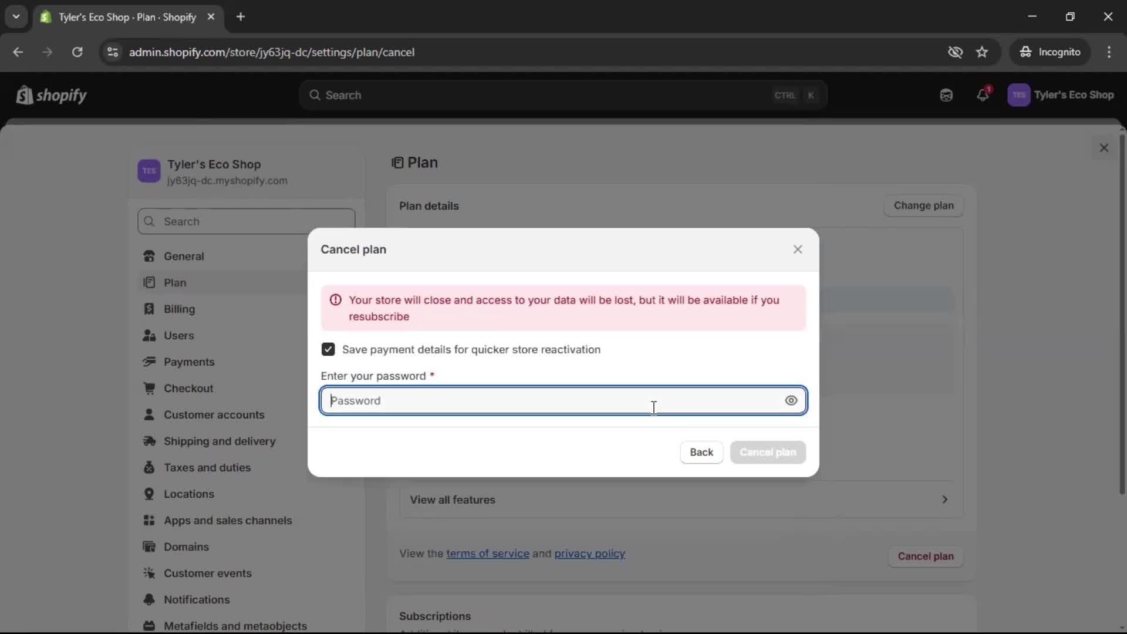Open the Sidekick assistant icon
This screenshot has width=1127, height=634.
[946, 95]
